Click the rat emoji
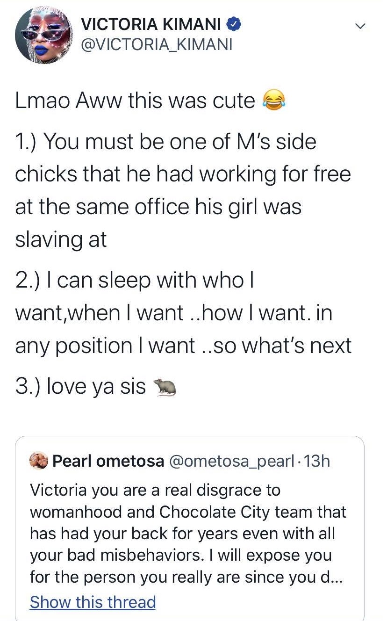387x621 pixels. tap(164, 386)
